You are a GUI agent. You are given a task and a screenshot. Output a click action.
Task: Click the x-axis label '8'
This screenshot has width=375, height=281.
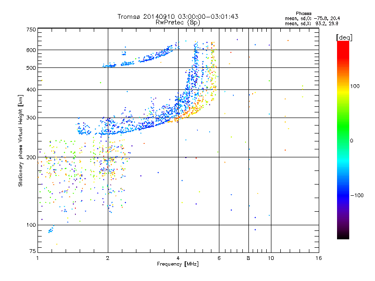248,258
